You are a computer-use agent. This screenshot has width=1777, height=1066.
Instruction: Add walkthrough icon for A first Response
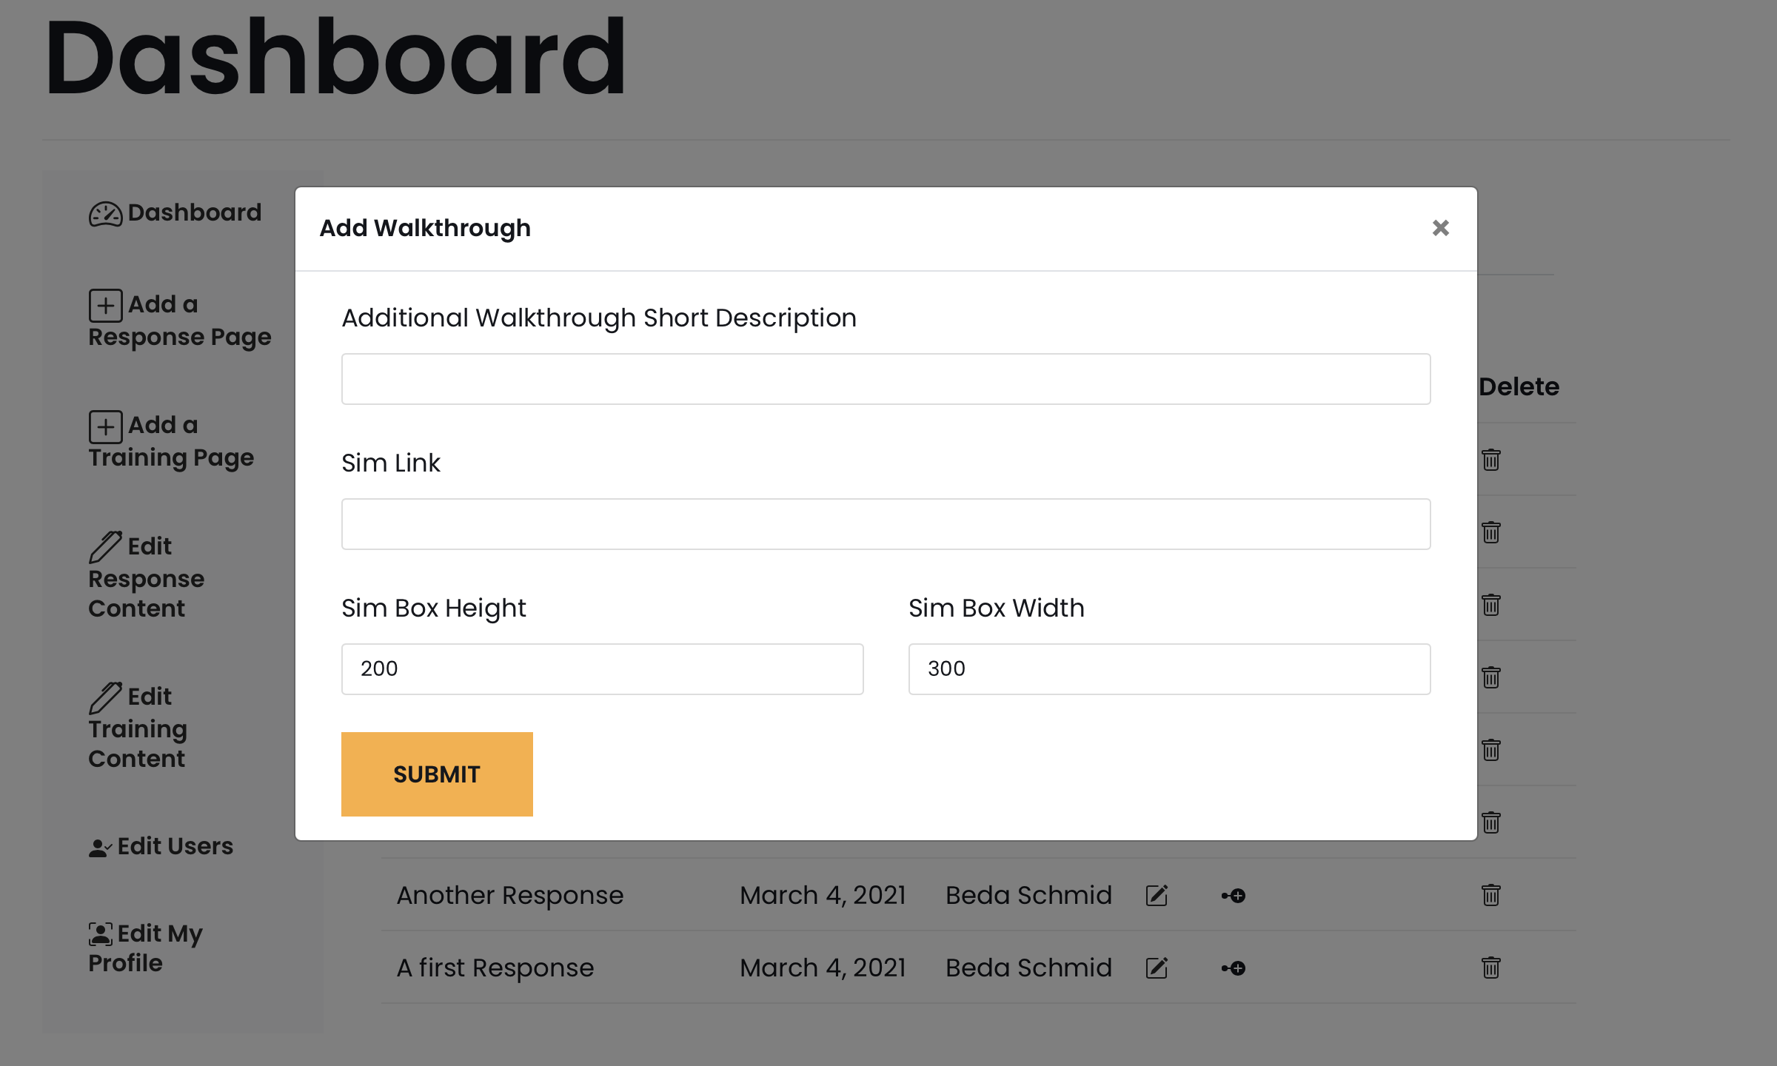click(1234, 968)
